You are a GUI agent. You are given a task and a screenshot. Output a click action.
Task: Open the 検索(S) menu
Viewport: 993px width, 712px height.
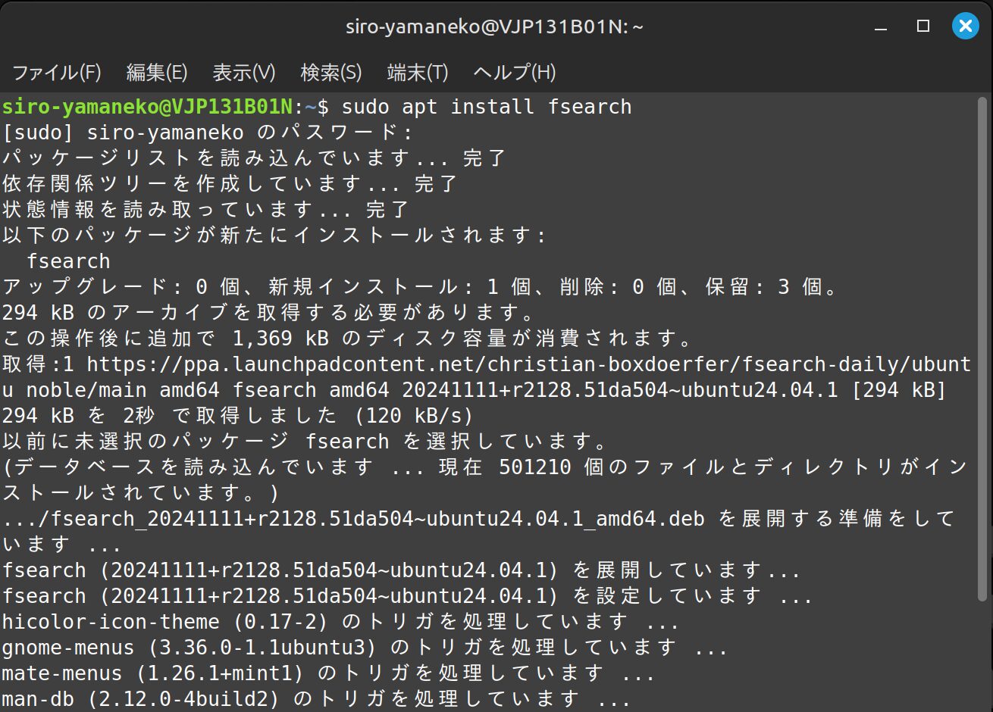coord(331,73)
